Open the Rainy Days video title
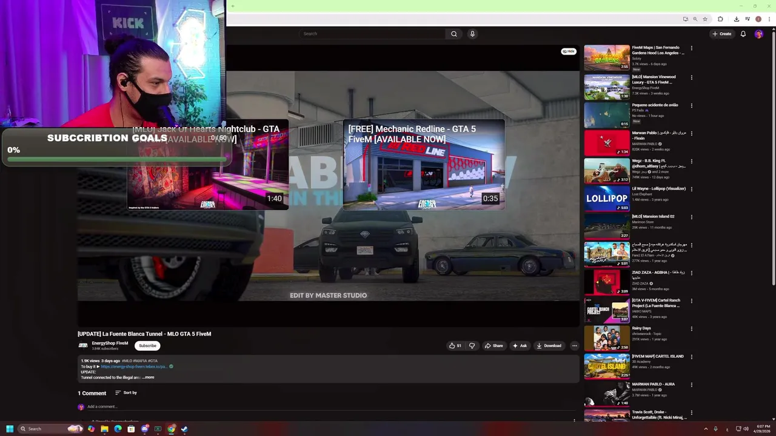Screen dimensions: 776x436 pos(641,328)
